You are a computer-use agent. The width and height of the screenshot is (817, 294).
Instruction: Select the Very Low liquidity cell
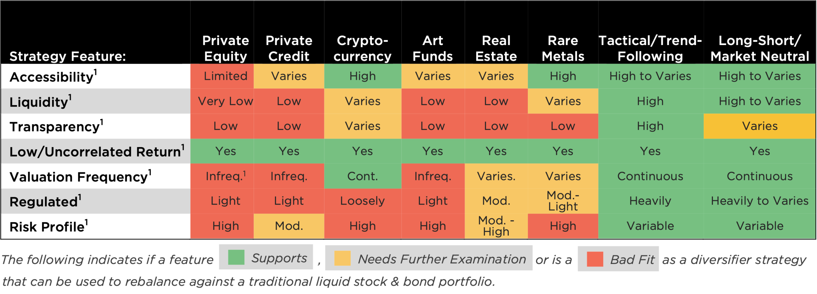(x=225, y=101)
